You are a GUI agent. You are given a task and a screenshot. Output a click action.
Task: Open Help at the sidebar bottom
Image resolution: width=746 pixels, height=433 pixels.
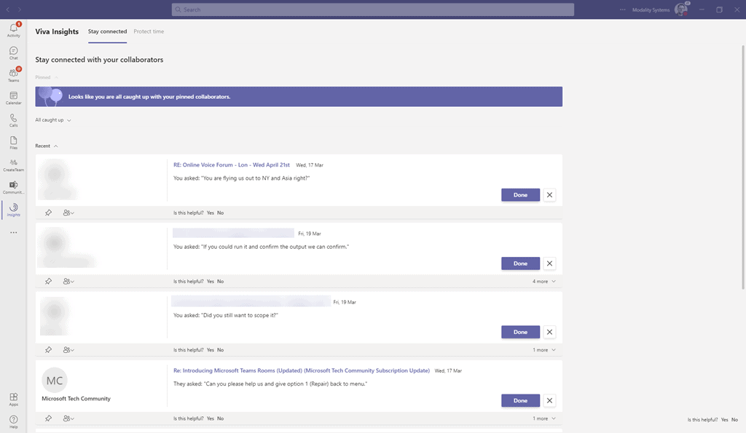tap(13, 421)
